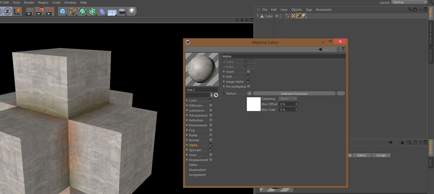Click the camera object icon

[122, 12]
